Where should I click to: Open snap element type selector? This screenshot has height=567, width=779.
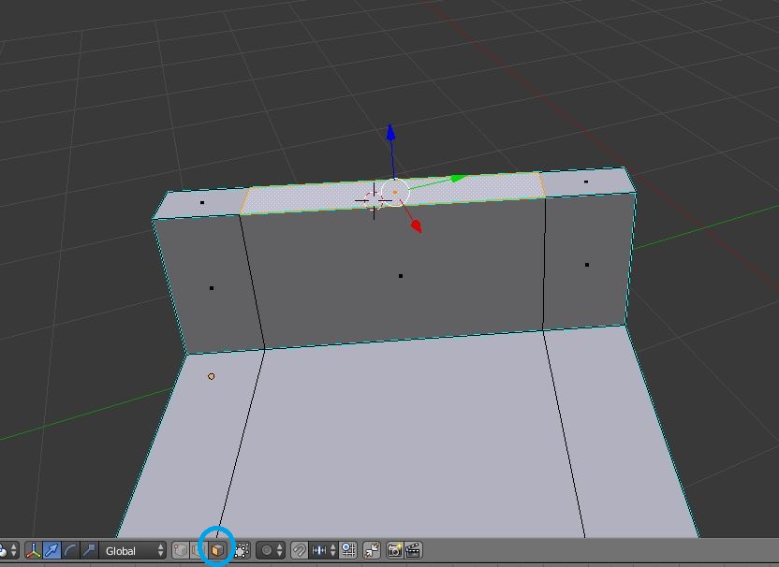(323, 550)
